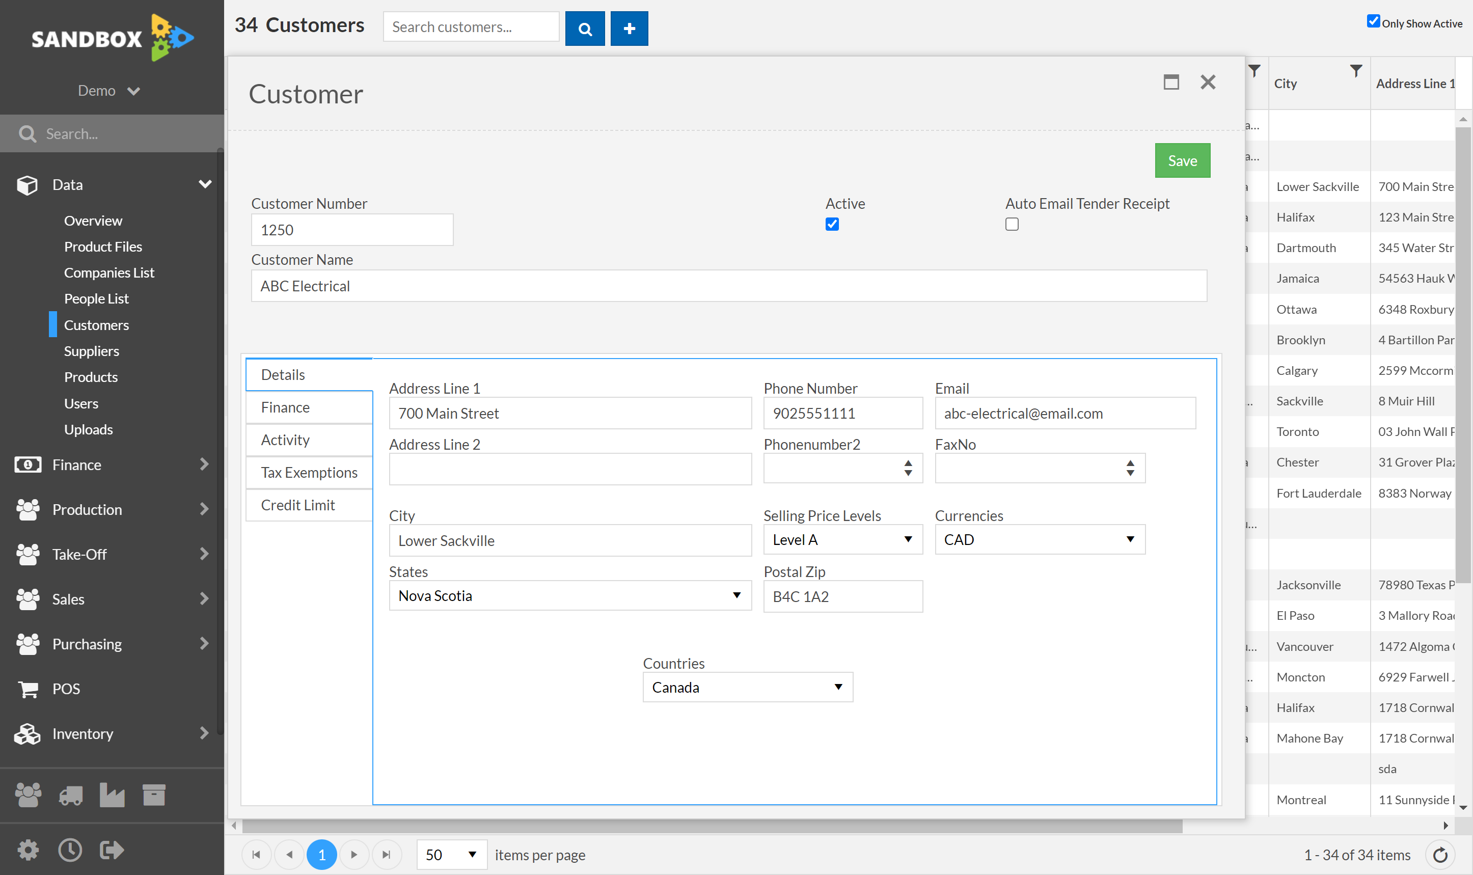
Task: Select the Details tab
Action: click(309, 375)
